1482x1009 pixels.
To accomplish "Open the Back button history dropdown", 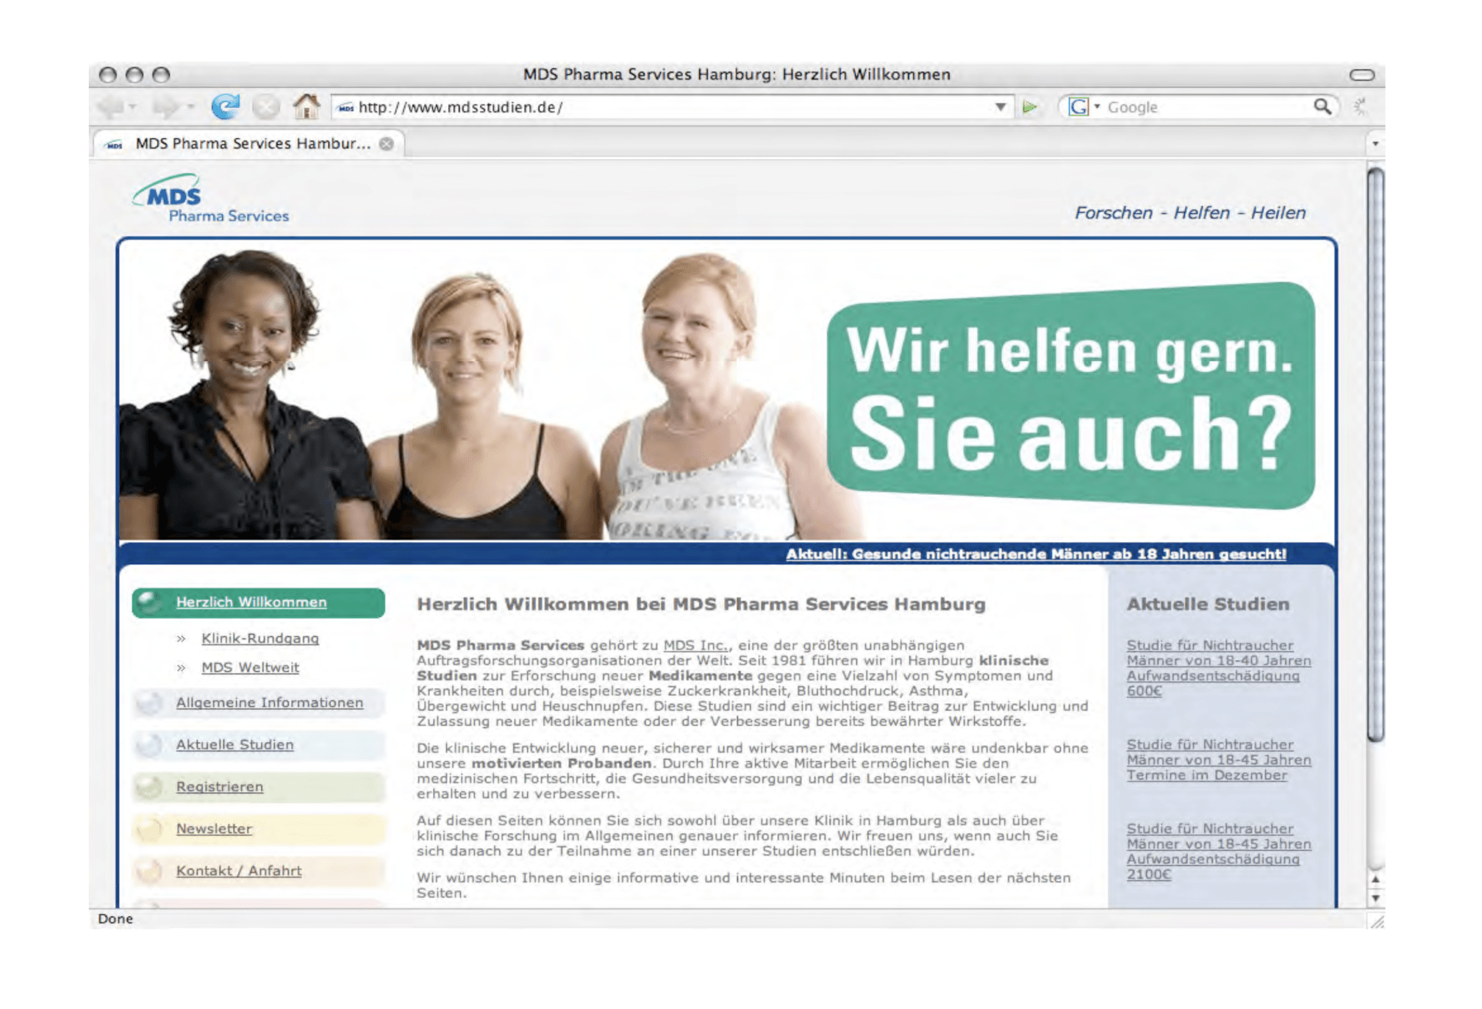I will coord(133,107).
